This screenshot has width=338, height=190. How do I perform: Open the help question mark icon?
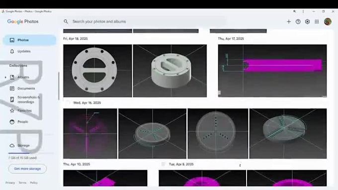[298, 21]
